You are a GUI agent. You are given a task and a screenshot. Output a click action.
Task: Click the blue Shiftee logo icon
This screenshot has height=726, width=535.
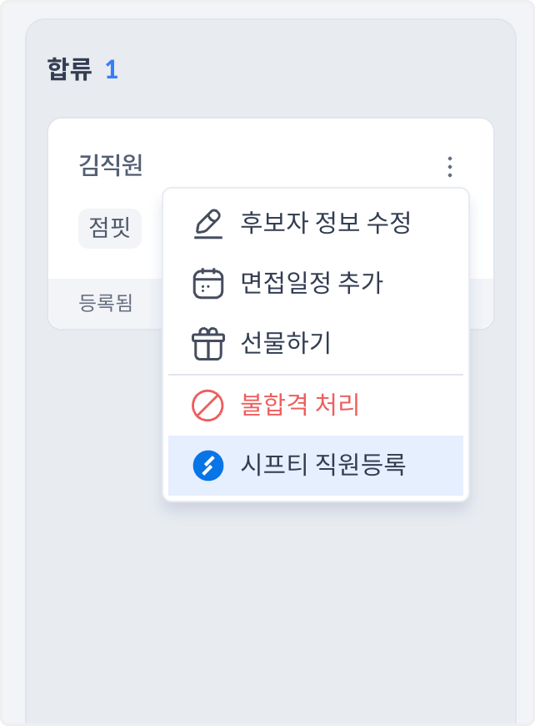click(207, 466)
